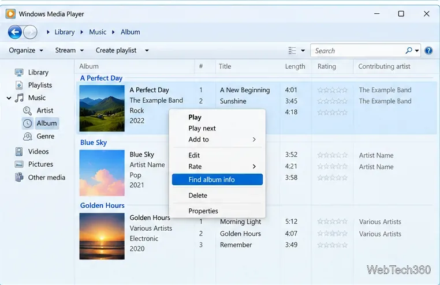Collapse the Music tree node chevron
This screenshot has height=285, width=440.
[9, 98]
